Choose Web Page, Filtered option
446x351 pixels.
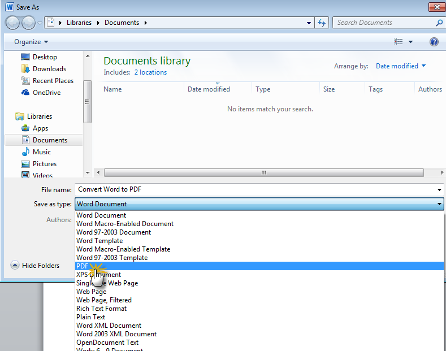(x=259, y=300)
